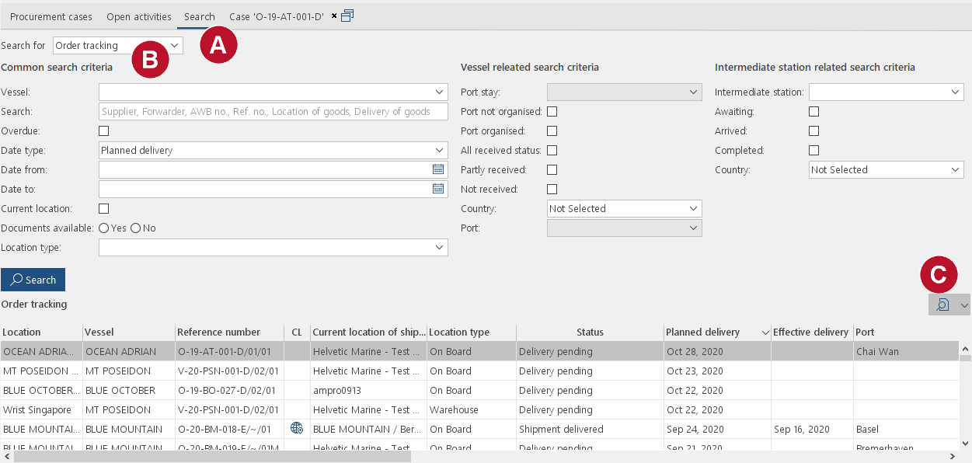Select the Warehouse location type cell

tap(472, 410)
